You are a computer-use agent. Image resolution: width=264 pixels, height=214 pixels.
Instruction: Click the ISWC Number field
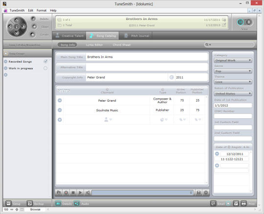(x=233, y=116)
